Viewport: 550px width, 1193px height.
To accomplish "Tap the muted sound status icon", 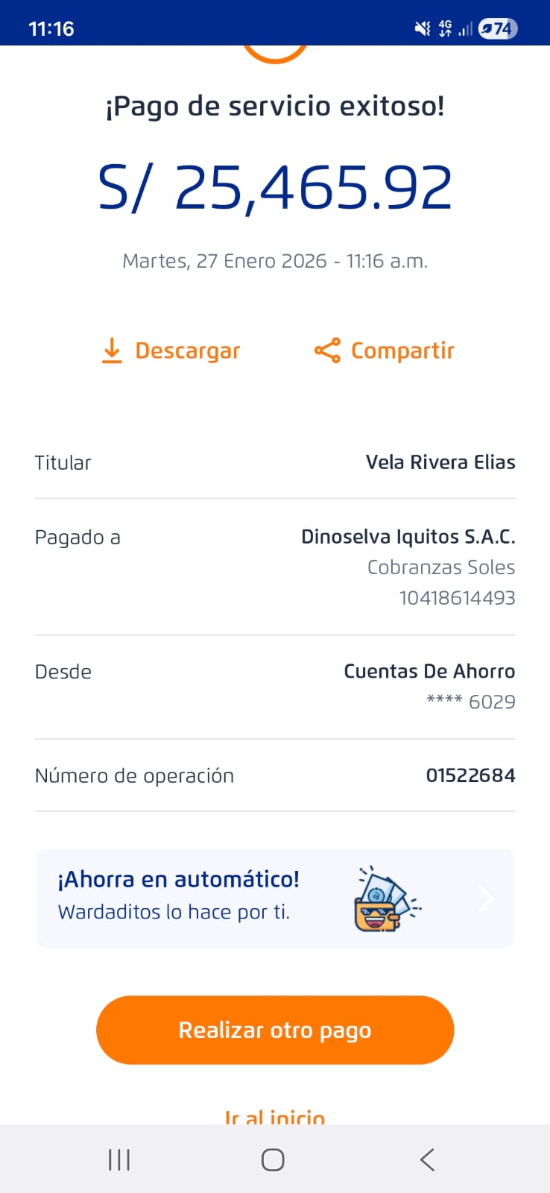I will coord(422,28).
